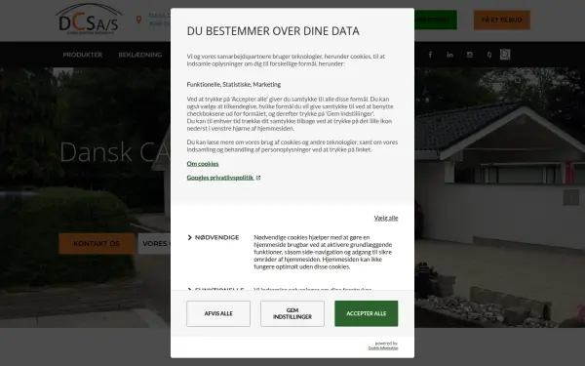Open Googles privatlivspolitik link
Screen dimensions: 585x366
[220, 178]
